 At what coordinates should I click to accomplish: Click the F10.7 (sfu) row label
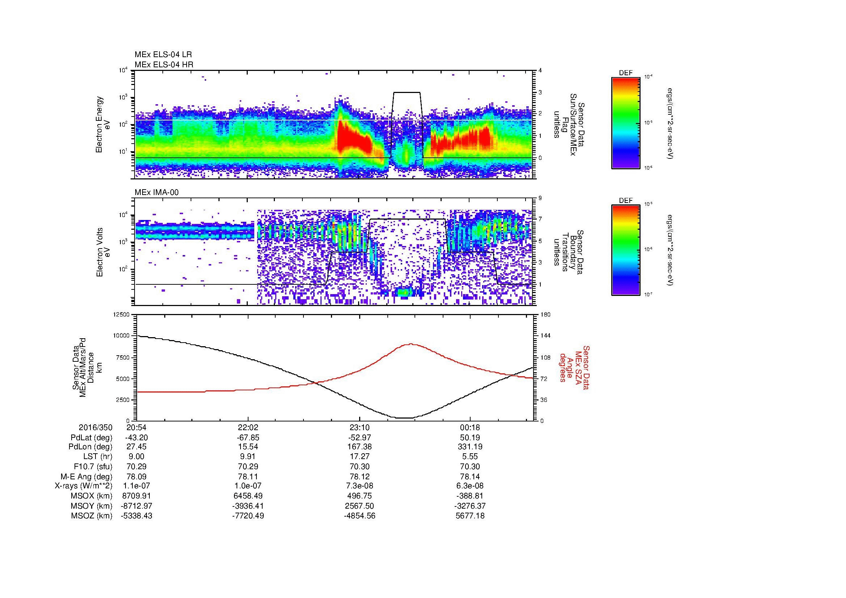point(93,467)
